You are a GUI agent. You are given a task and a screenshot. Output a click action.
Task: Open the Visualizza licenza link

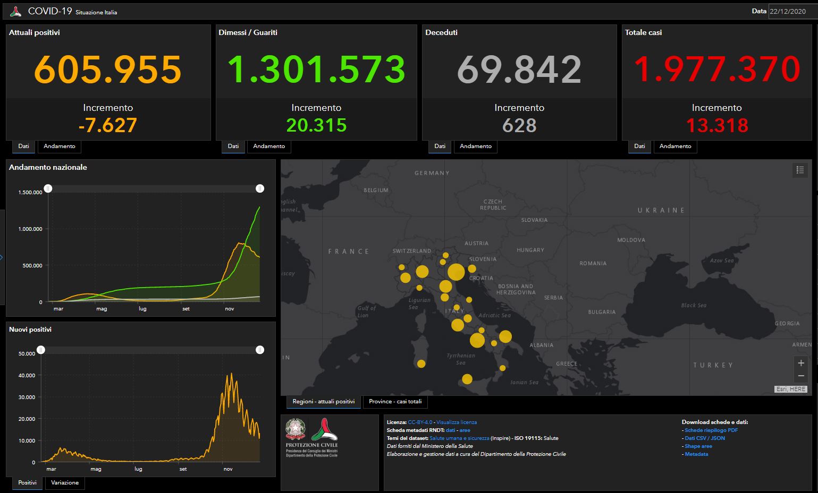click(x=457, y=422)
